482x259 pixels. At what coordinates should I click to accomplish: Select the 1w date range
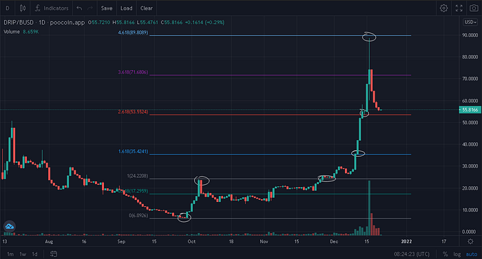23,254
